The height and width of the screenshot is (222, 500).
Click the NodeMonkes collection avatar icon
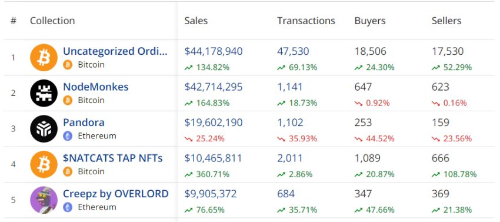point(44,93)
